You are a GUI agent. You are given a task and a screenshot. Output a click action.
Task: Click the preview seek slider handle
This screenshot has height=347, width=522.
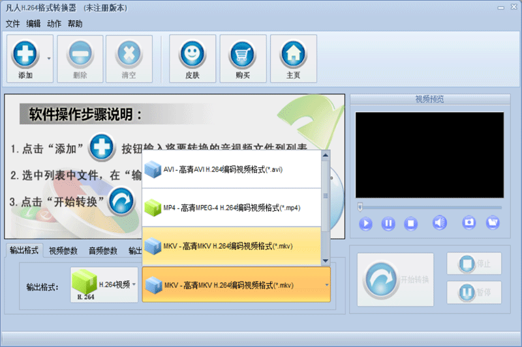[360, 207]
